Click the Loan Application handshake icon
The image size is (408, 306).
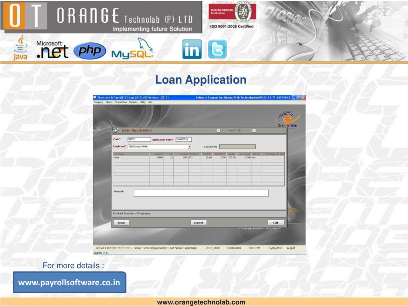115,130
